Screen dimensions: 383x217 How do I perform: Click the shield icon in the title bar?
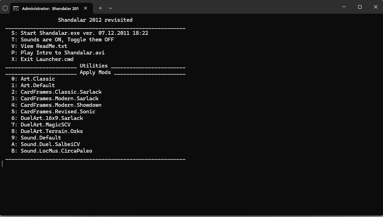5,8
